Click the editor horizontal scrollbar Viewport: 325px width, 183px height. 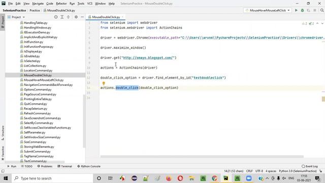[202, 157]
